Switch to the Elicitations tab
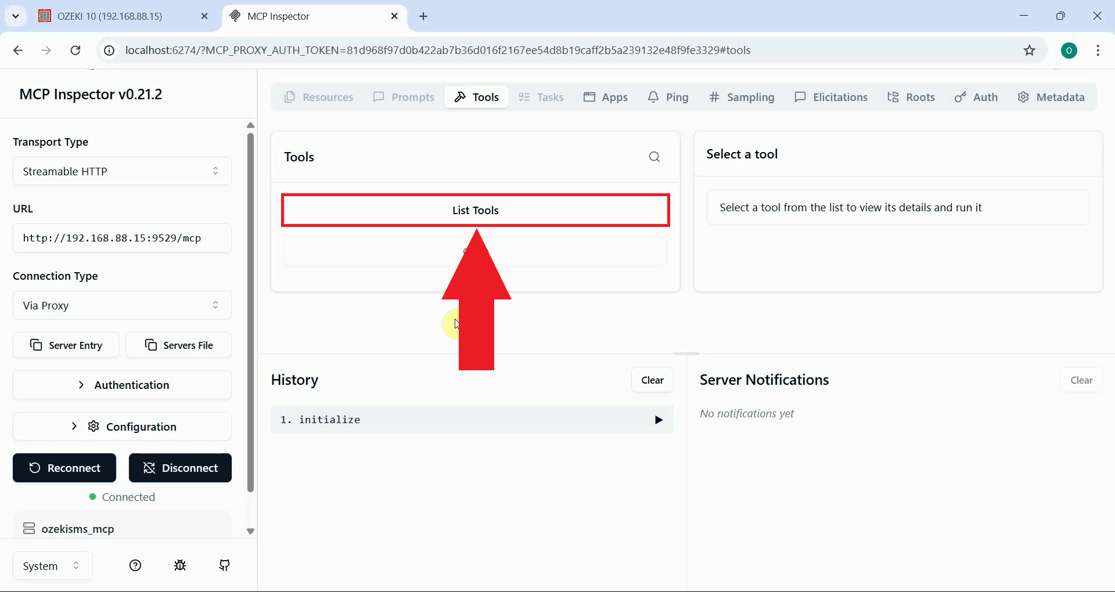 (x=831, y=97)
